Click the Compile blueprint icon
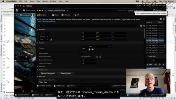176x99 pixels. coord(38,15)
